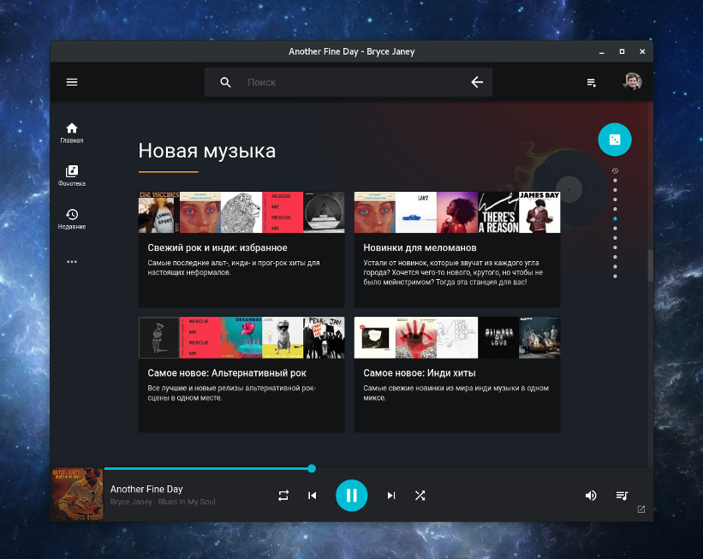703x559 pixels.
Task: Toggle shuffle playback
Action: click(420, 496)
